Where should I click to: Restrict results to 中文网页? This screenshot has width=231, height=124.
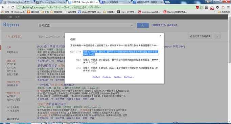tap(11, 96)
